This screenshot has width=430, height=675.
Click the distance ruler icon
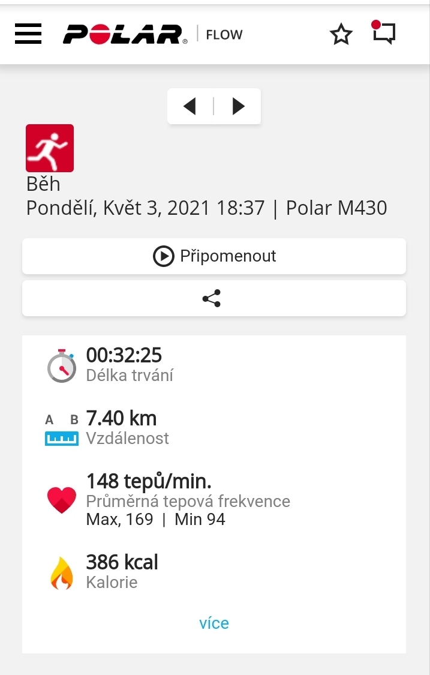(x=62, y=430)
